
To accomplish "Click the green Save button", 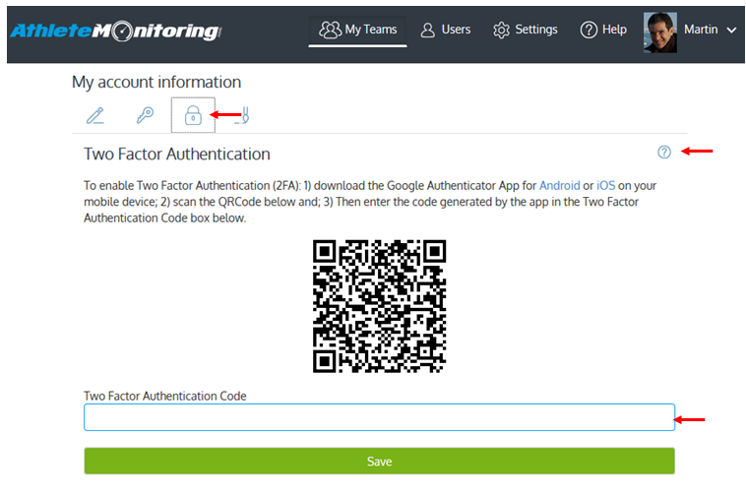I will click(379, 462).
